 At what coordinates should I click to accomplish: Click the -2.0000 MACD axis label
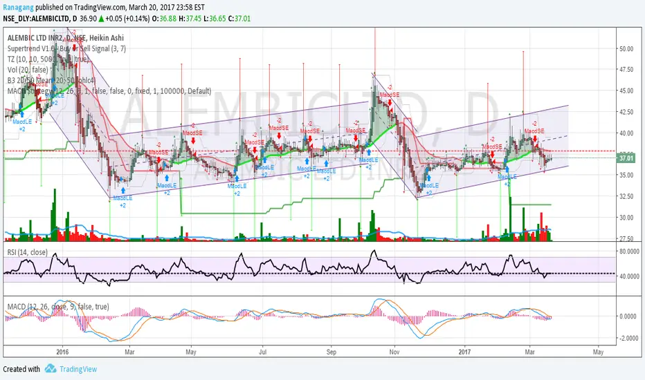[x=629, y=338]
